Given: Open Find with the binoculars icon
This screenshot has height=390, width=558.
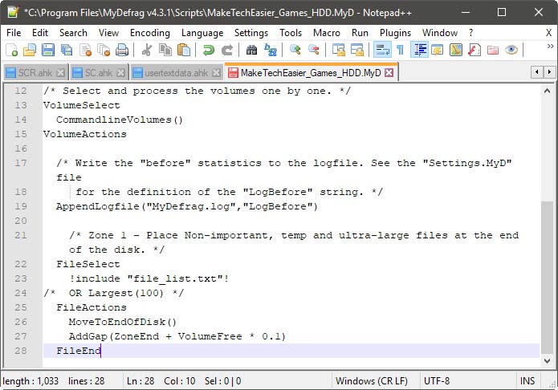Looking at the screenshot, I should coord(251,51).
